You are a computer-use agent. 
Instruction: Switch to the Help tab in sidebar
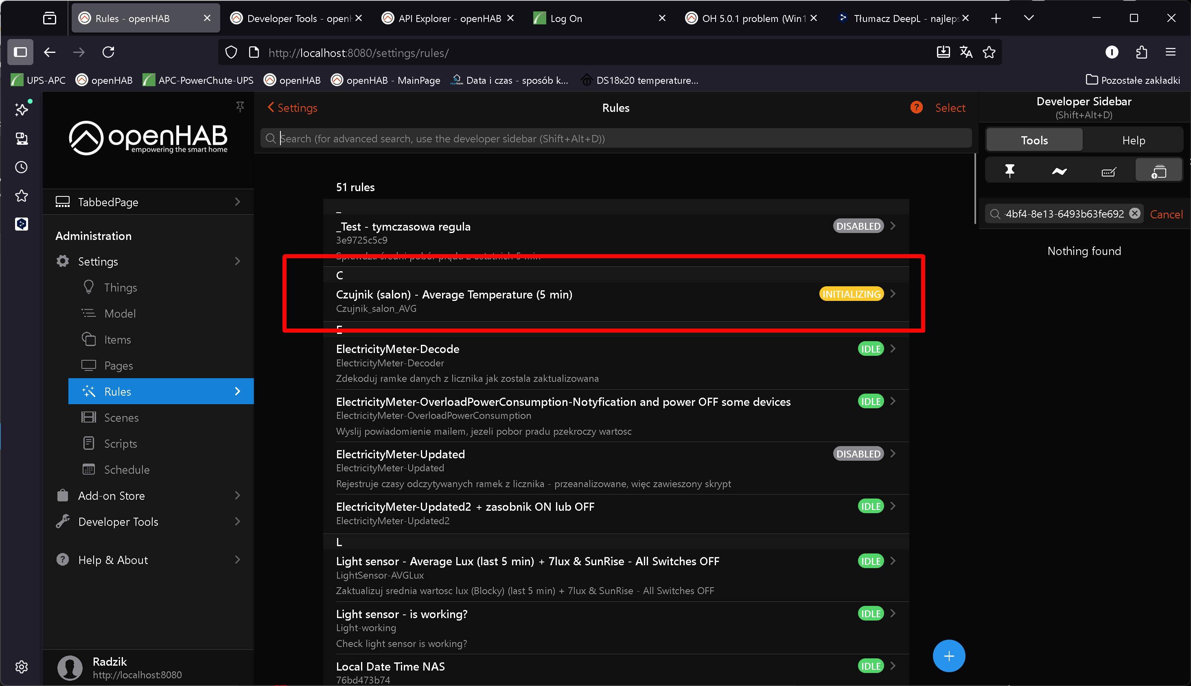tap(1133, 140)
